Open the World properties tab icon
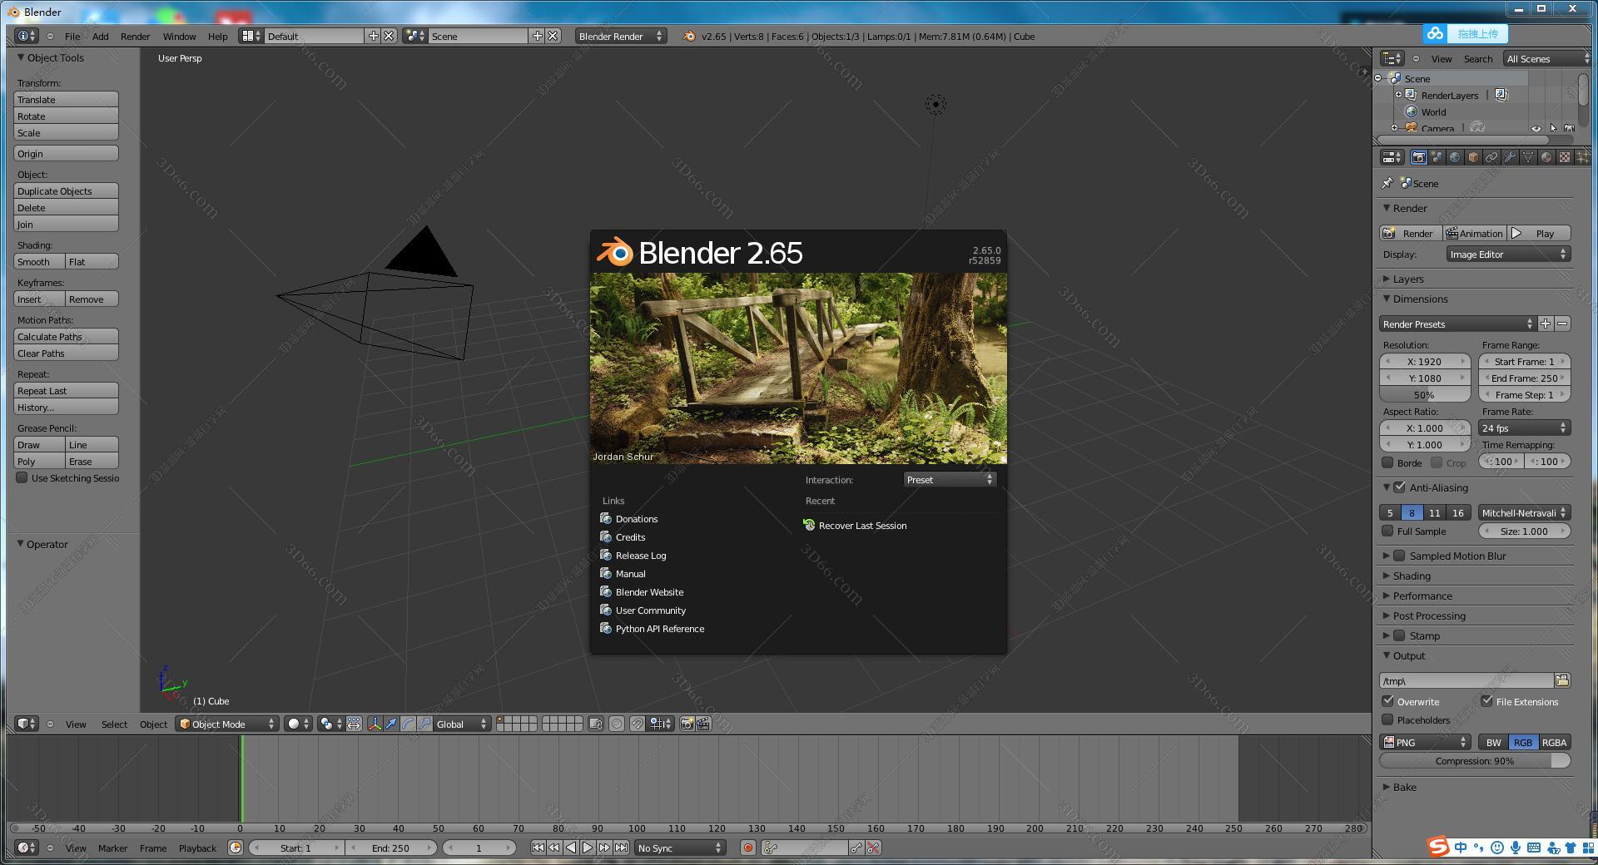The height and width of the screenshot is (865, 1598). pyautogui.click(x=1455, y=157)
